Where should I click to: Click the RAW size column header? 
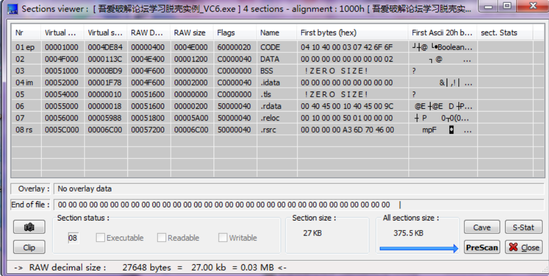(191, 33)
